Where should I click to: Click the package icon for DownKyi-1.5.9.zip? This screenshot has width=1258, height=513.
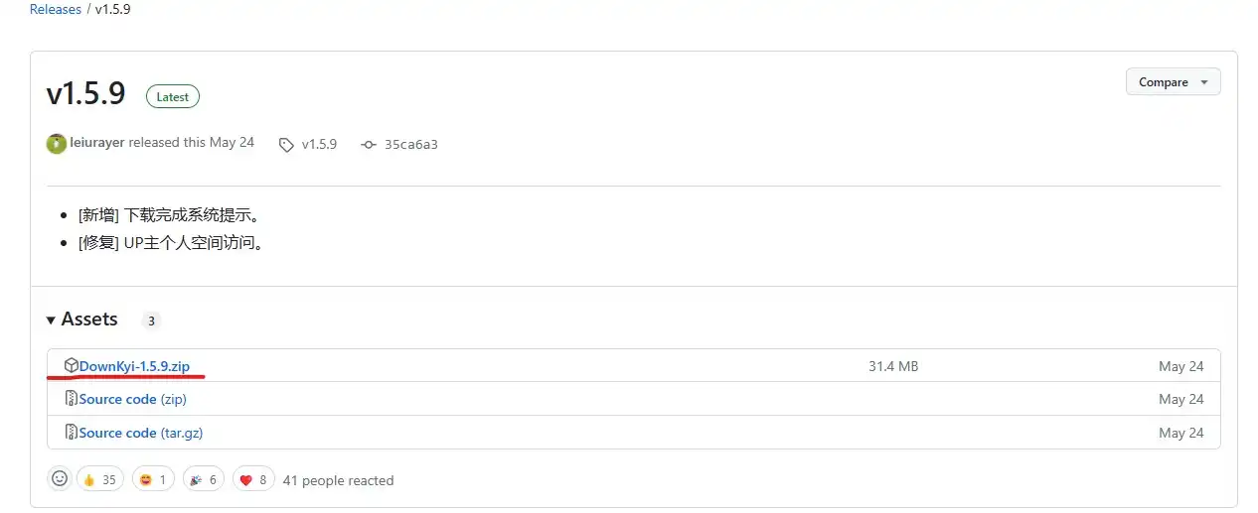click(71, 366)
